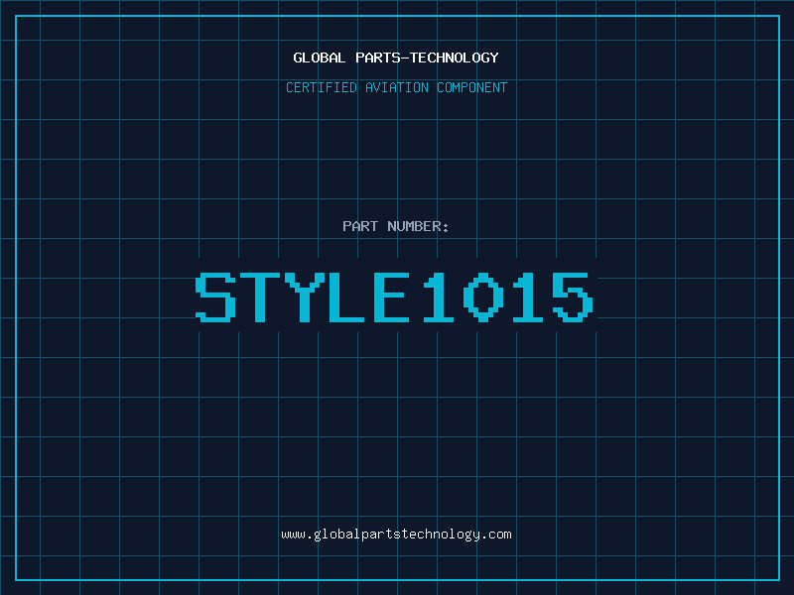
Task: Click the GLOBAL PARTS-TECHNOLOGY heading
Action: [x=396, y=58]
